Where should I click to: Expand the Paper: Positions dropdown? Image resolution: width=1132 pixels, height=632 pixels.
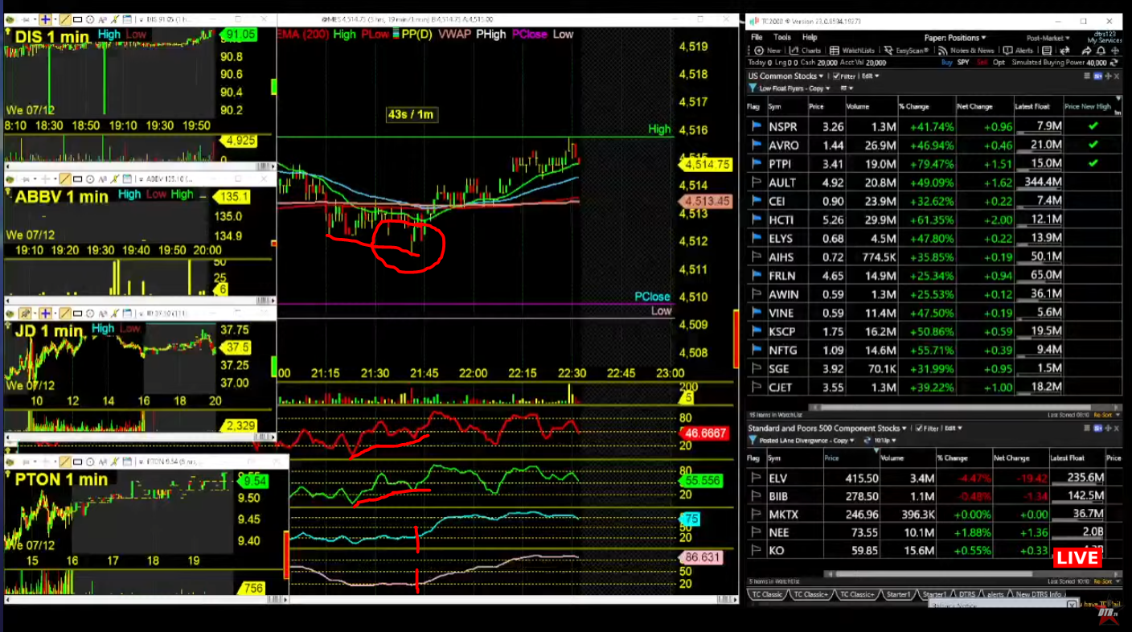coord(955,38)
